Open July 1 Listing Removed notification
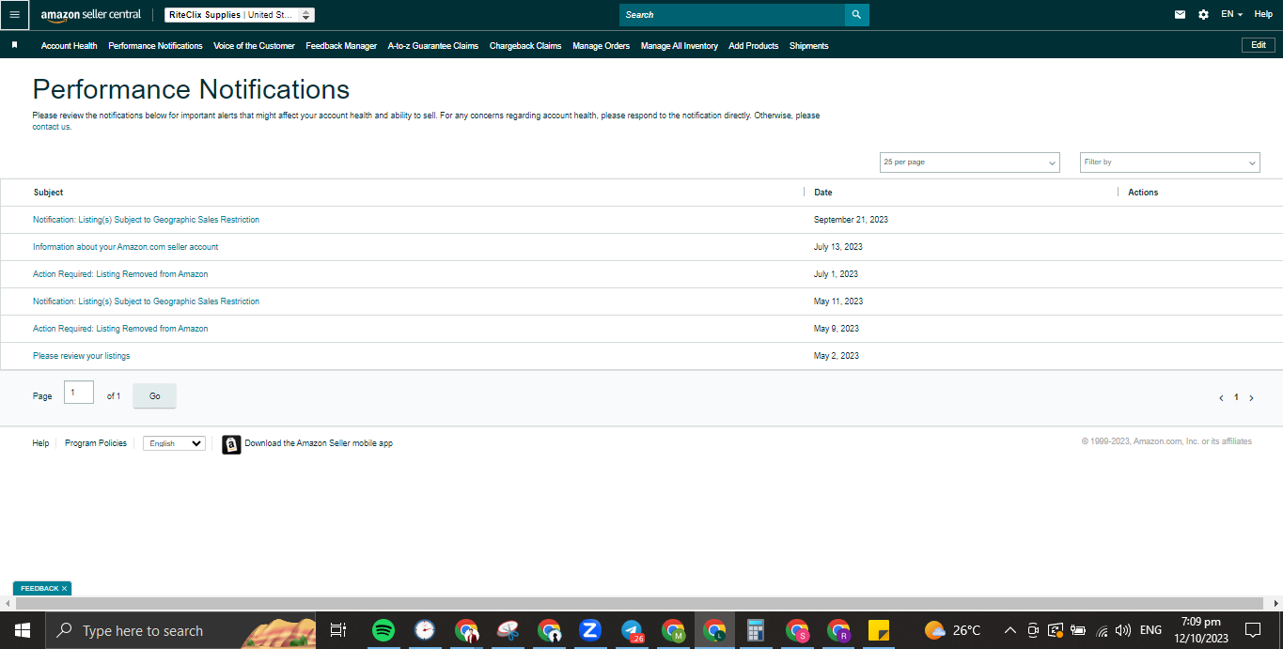This screenshot has height=649, width=1283. [120, 274]
